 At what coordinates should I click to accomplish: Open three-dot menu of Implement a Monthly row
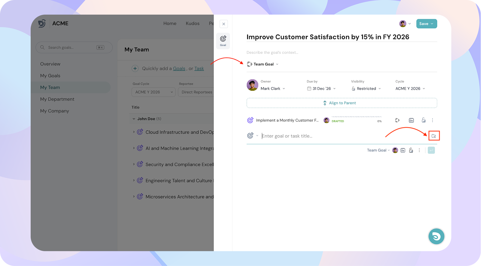click(x=433, y=120)
